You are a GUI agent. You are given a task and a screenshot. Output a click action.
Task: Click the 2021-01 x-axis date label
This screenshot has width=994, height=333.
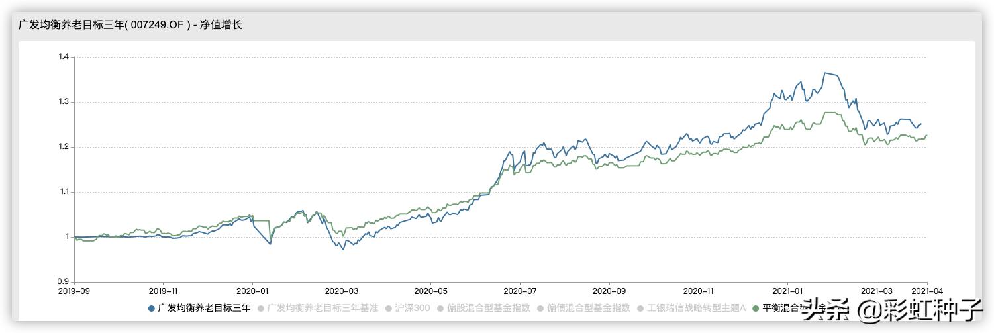(x=788, y=291)
